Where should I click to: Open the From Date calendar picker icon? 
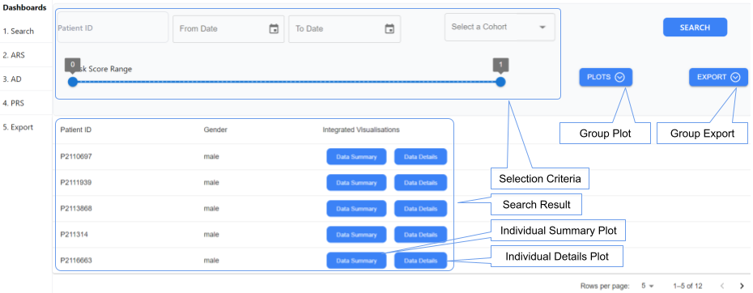(x=274, y=29)
